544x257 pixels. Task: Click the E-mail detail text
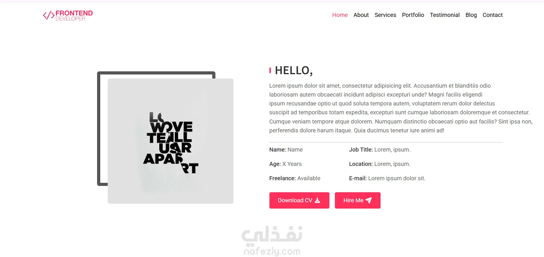point(387,178)
